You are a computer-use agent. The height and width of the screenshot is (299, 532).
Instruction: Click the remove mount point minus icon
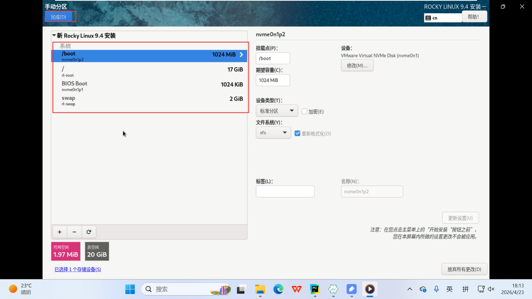pos(74,232)
